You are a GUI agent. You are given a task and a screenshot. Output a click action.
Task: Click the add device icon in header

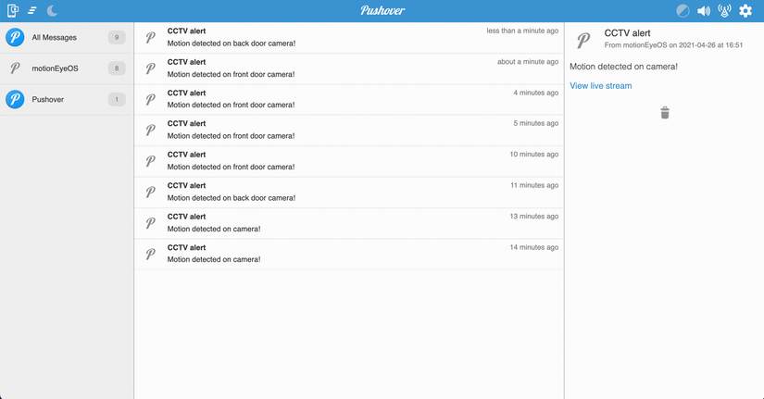pyautogui.click(x=13, y=10)
